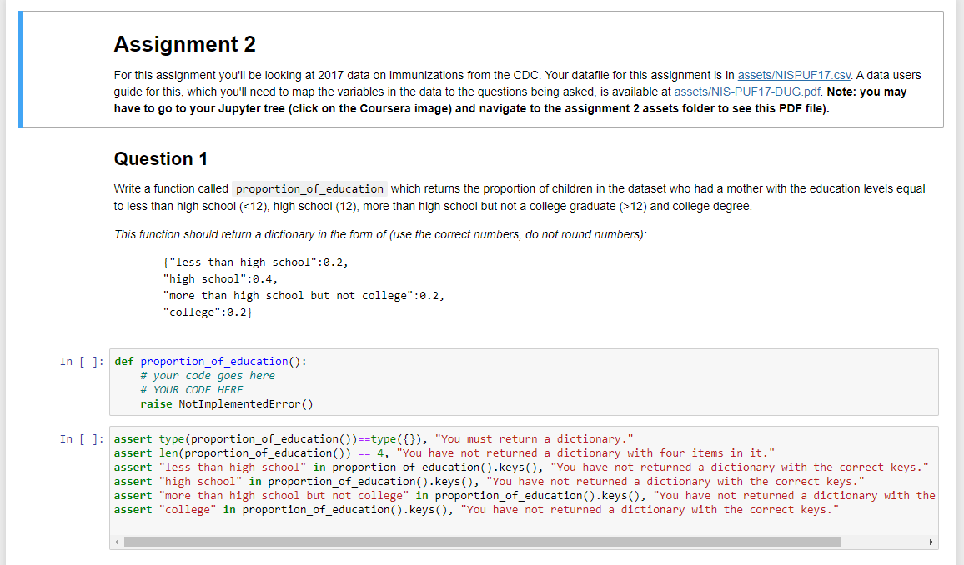Click the 'more than high school but not college' example line
964x565 pixels.
303,295
